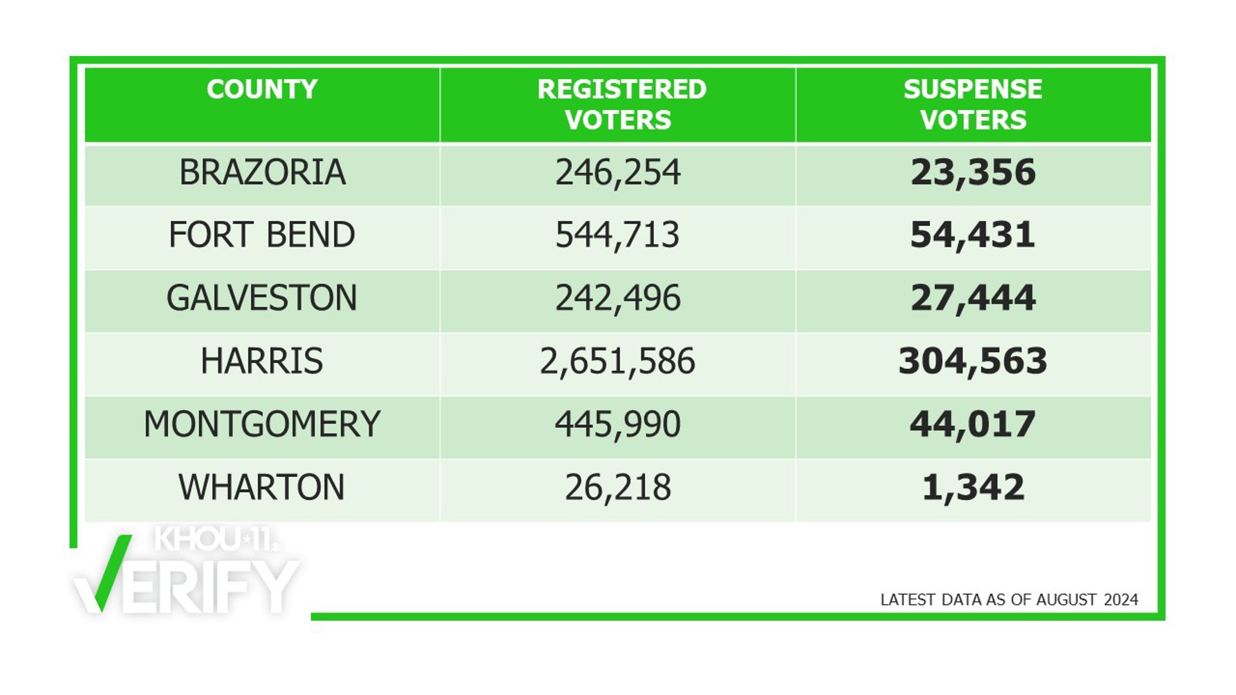Click the MONTGOMERY county cell
Viewport: 1236px width, 695px height.
click(x=262, y=424)
